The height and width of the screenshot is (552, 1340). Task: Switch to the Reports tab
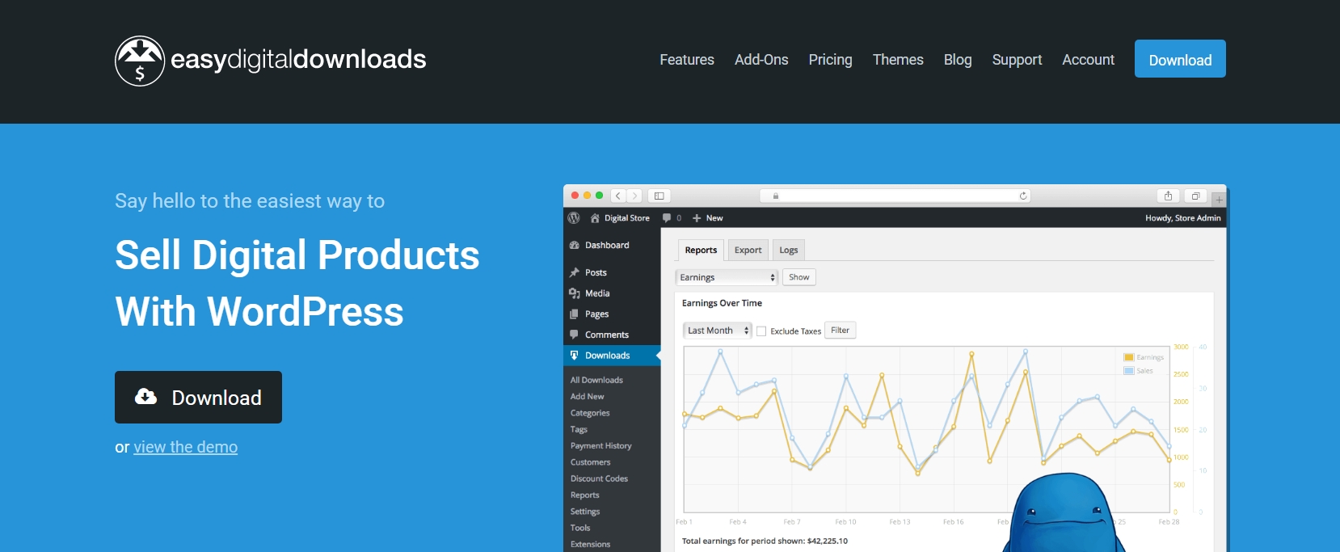tap(701, 251)
